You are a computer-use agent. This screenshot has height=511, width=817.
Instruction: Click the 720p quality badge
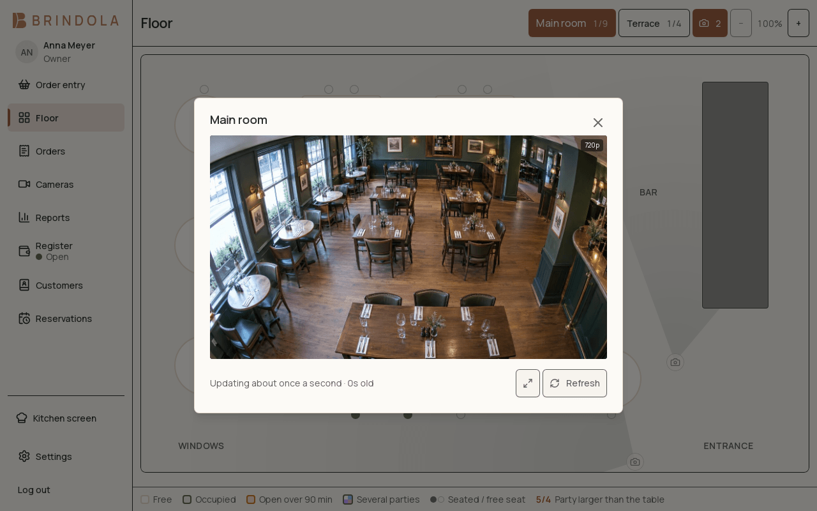[592, 145]
